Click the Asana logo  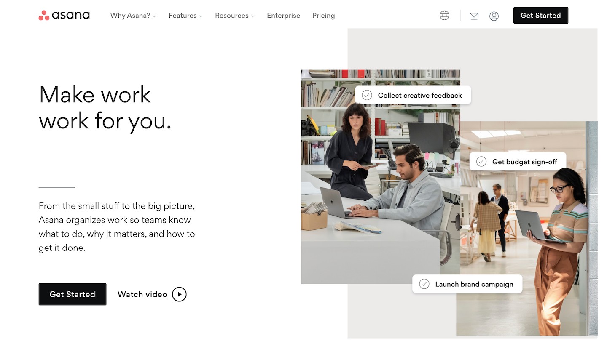point(64,16)
